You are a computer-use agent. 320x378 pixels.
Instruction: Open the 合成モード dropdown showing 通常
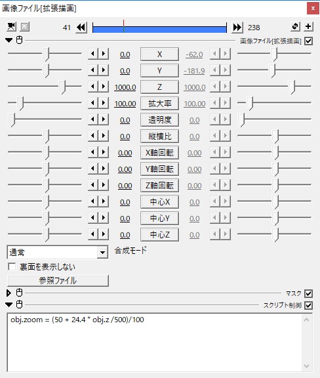click(58, 253)
